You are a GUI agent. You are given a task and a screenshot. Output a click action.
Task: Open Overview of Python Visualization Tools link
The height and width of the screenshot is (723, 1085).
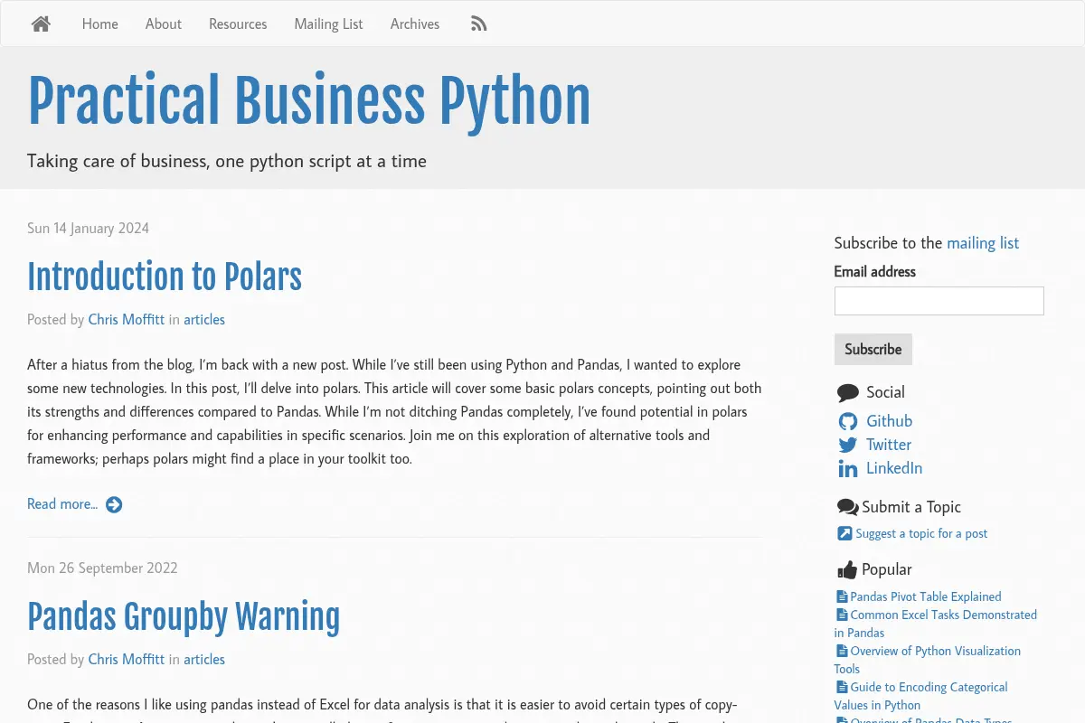(928, 660)
